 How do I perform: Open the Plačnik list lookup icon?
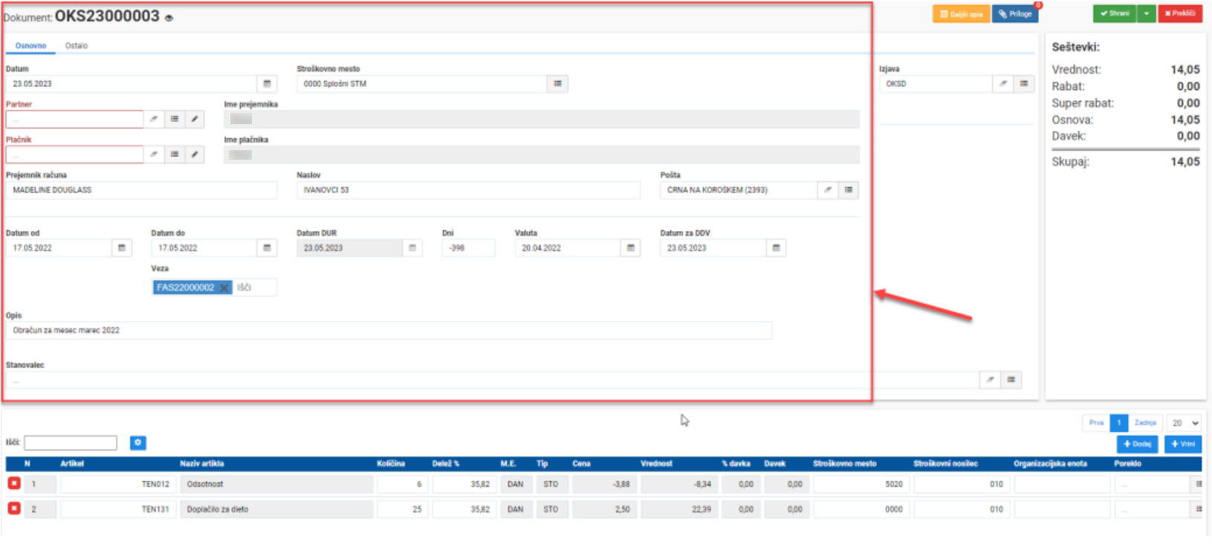175,155
